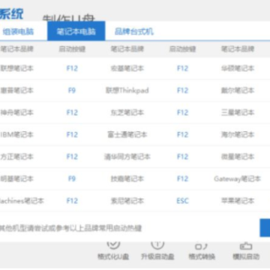The image size is (270, 270).
Task: Select the eMachines笔记本 brand cell
Action: pyautogui.click(x=22, y=201)
